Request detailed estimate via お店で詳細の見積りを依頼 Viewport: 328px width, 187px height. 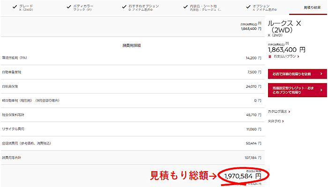(x=293, y=74)
